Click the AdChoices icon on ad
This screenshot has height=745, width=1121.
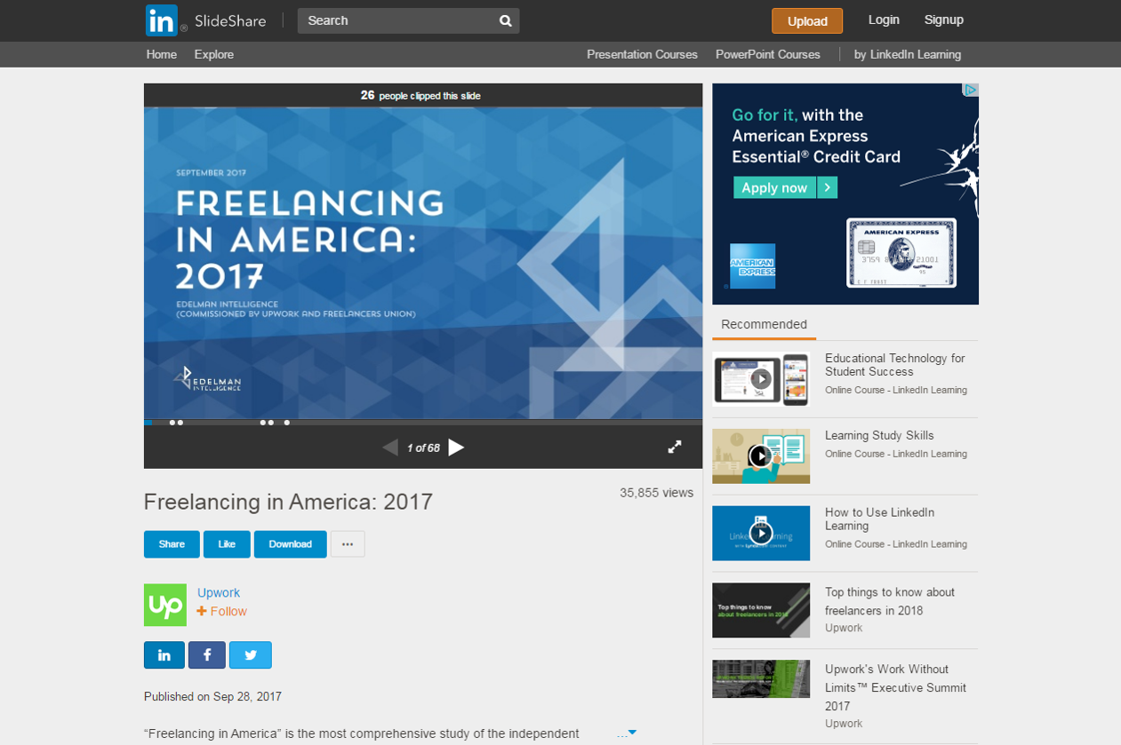pyautogui.click(x=971, y=90)
